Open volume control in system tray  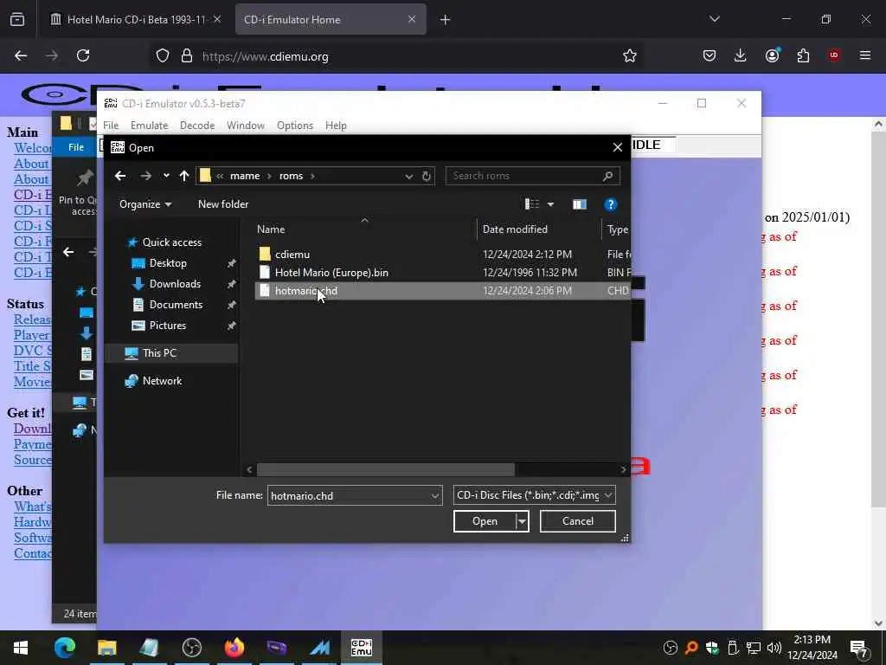coord(774,648)
